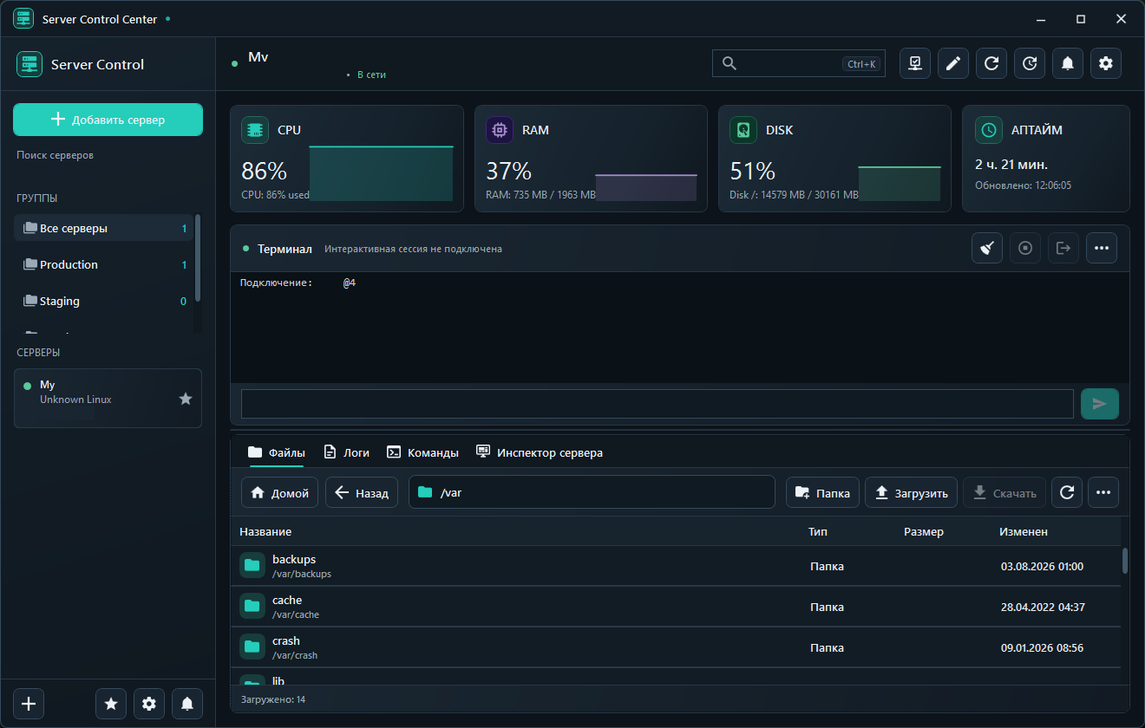Click the RAM memory icon
1145x728 pixels.
500,130
